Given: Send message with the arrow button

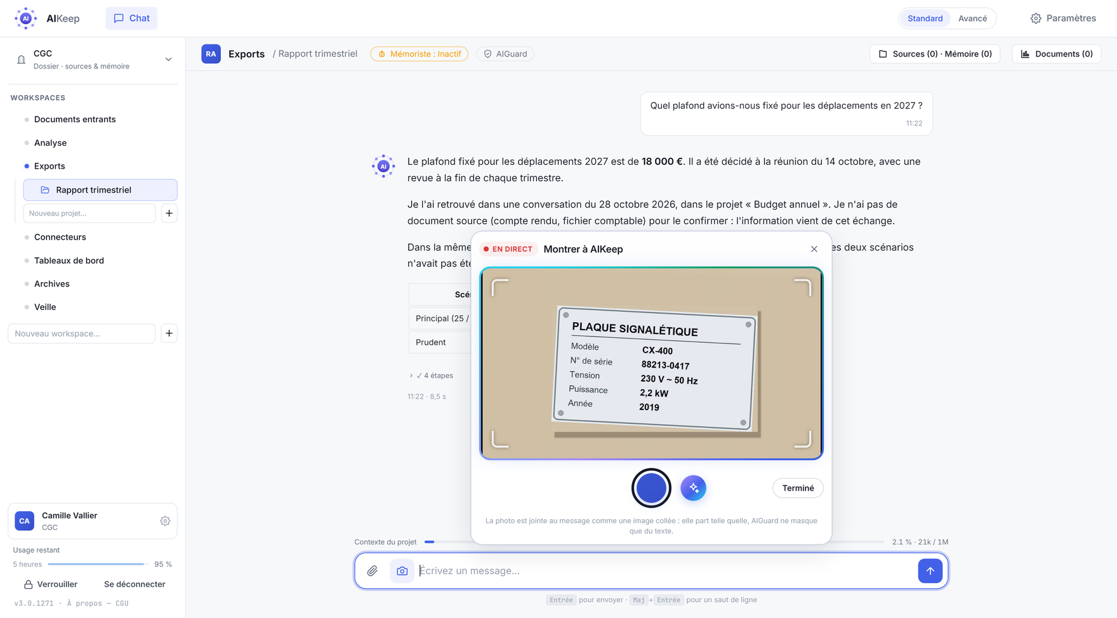Looking at the screenshot, I should click(930, 571).
